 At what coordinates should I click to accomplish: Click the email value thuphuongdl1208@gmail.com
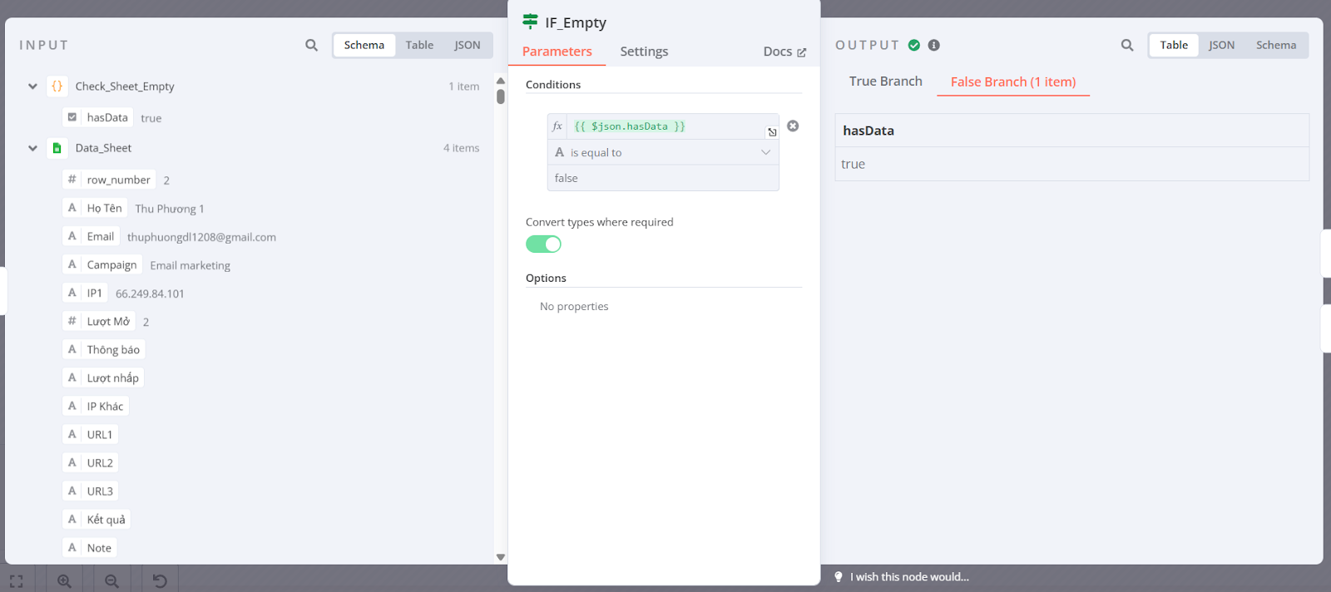(x=201, y=237)
